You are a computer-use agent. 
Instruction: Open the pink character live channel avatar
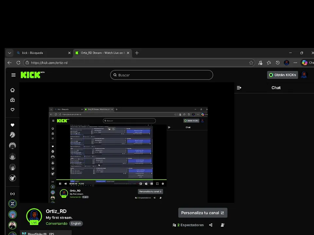coord(12,214)
